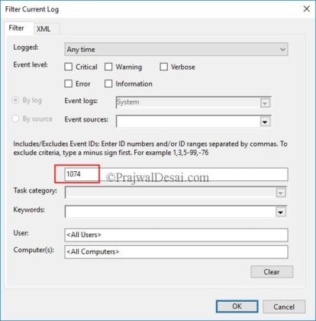316x321 pixels.
Task: Expand the Event logs dropdown arrow
Action: [265, 103]
